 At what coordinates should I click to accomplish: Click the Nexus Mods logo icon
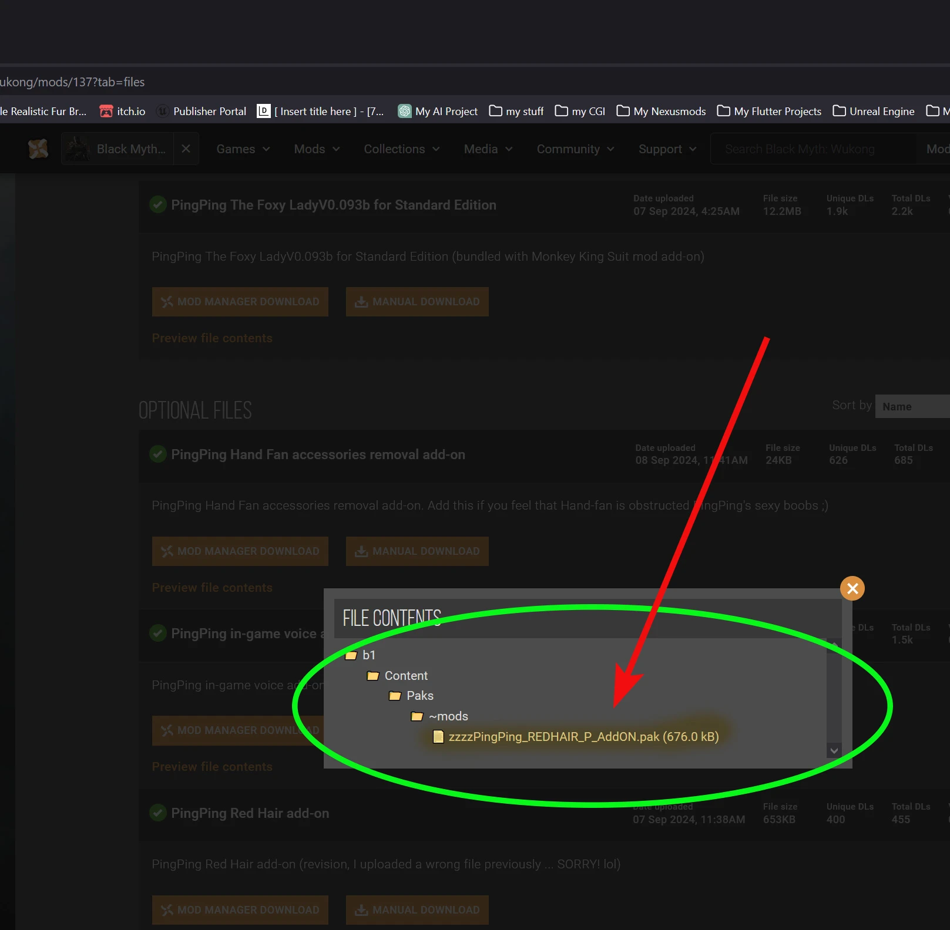coord(38,149)
